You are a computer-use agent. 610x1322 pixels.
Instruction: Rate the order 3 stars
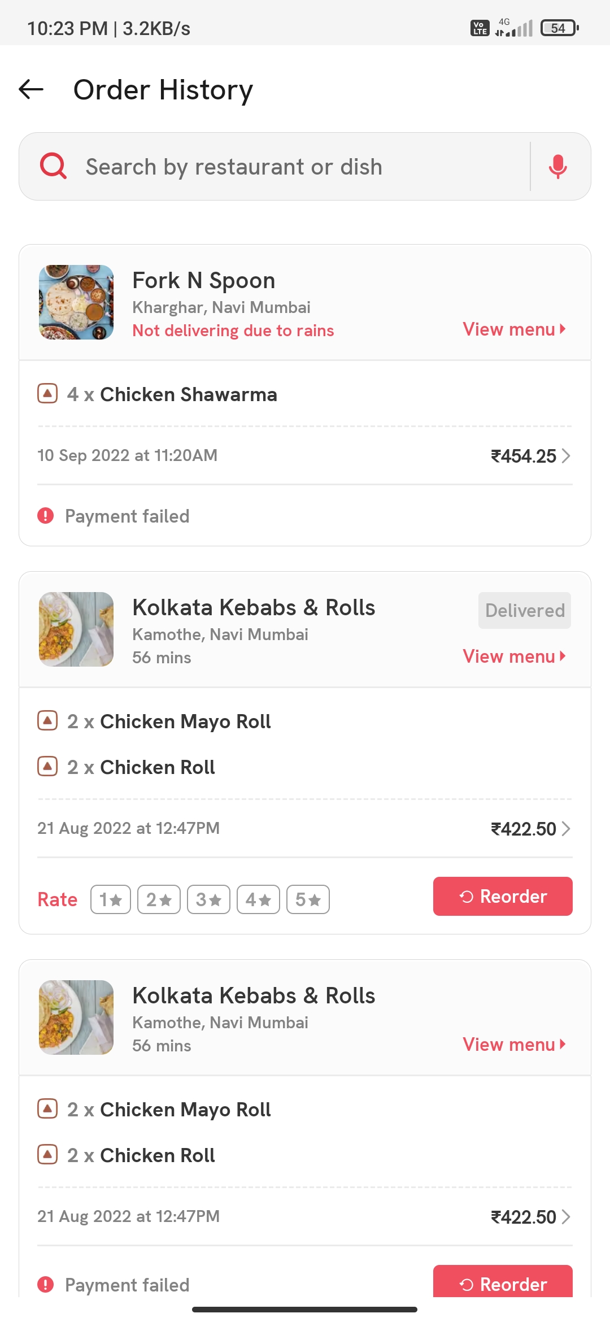click(x=208, y=899)
